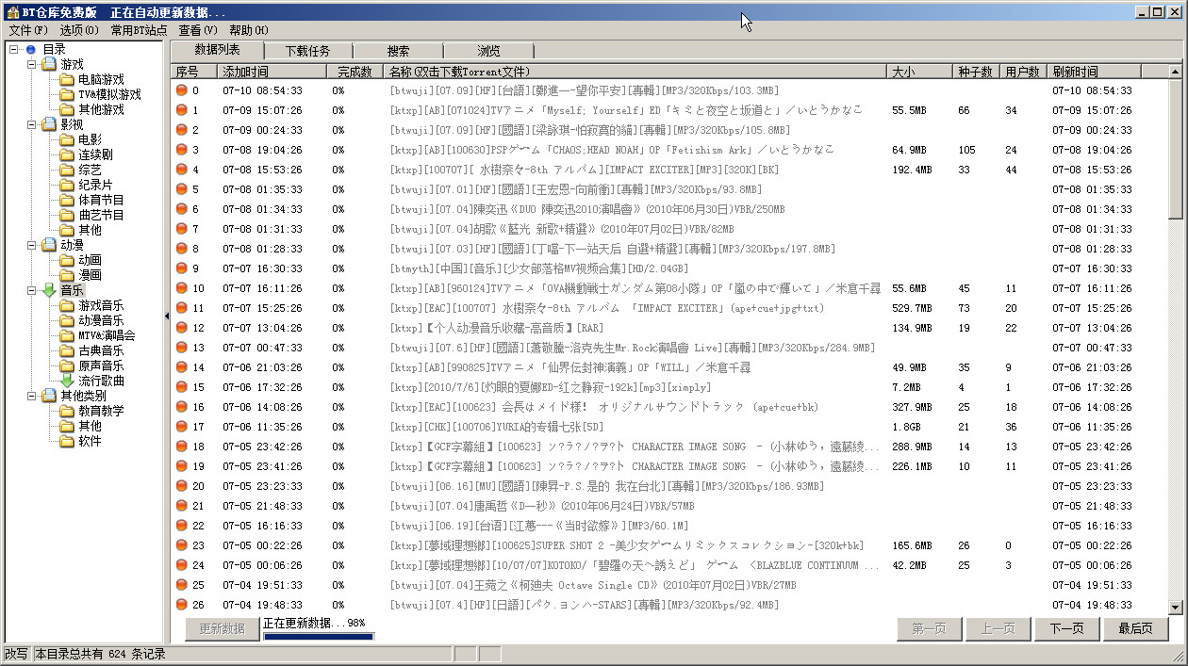Click the orange status icon of row 12

pyautogui.click(x=182, y=328)
